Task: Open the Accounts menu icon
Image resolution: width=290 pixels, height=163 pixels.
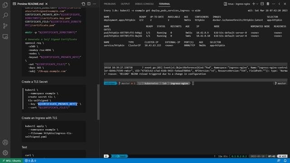Action: click(5, 142)
